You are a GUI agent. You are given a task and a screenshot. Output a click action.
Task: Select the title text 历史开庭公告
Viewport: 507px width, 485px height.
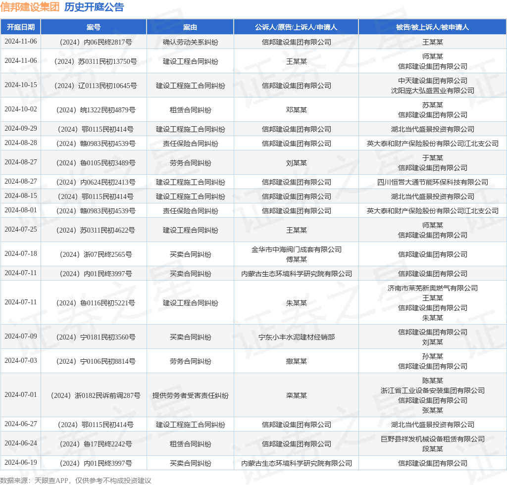point(94,7)
